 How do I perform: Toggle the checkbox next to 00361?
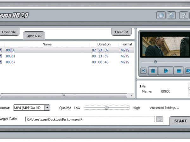point(1,56)
